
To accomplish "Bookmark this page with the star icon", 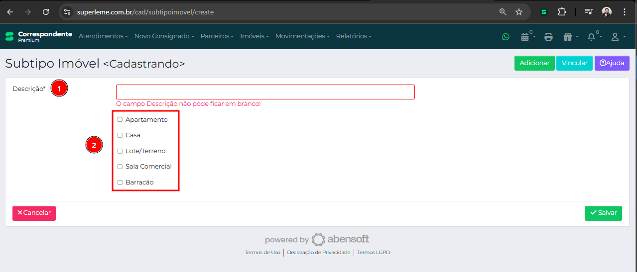I will (x=519, y=12).
